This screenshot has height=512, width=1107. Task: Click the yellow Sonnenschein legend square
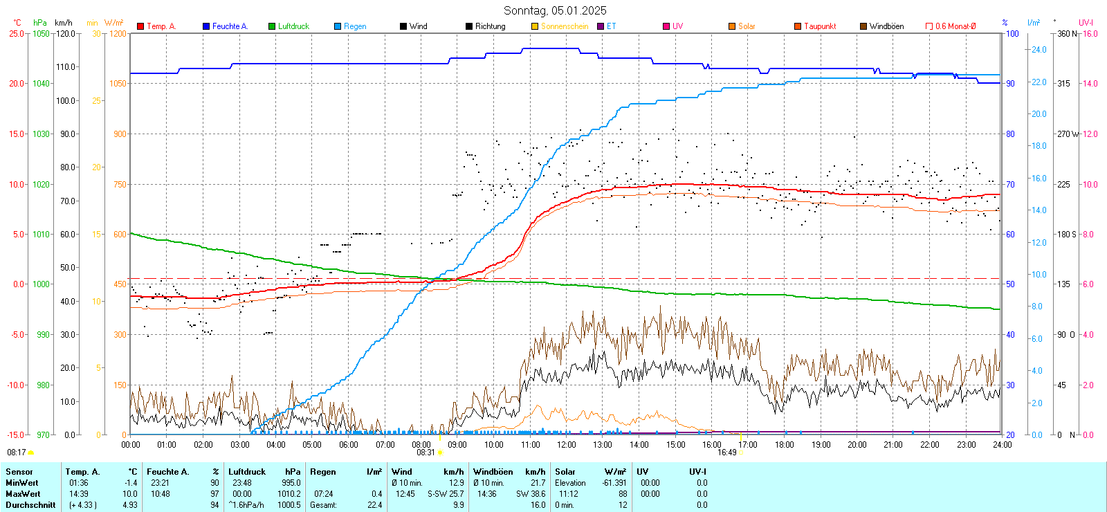(535, 26)
